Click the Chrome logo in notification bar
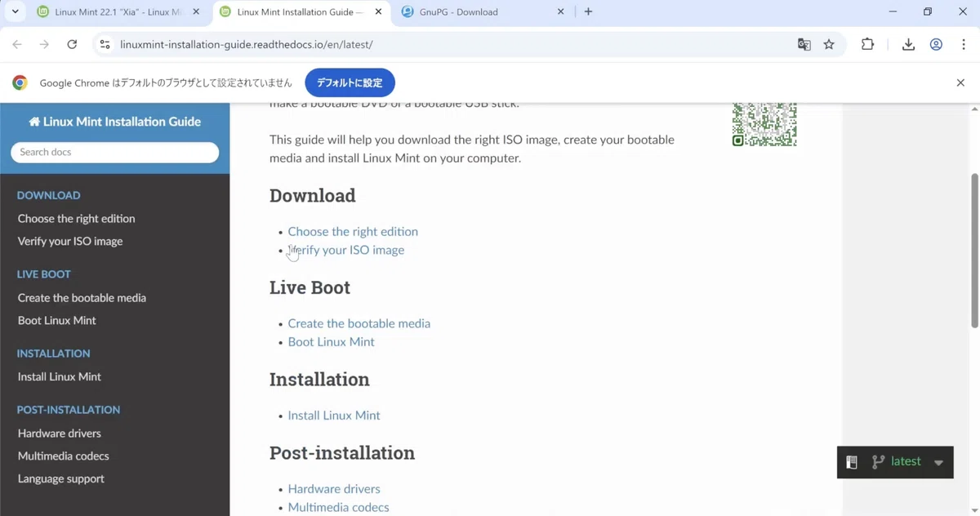The width and height of the screenshot is (980, 516). point(20,82)
